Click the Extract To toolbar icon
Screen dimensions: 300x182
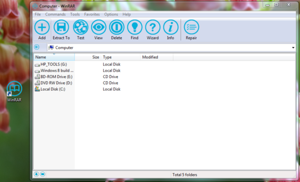(61, 27)
